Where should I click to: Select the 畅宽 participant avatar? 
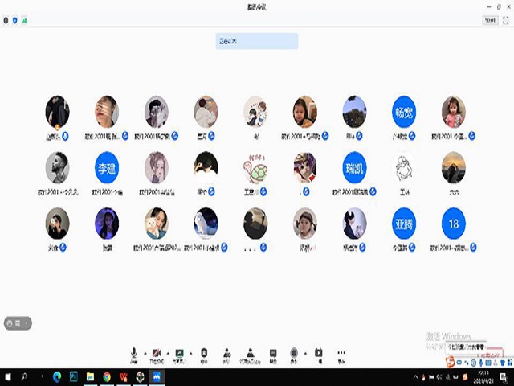pyautogui.click(x=404, y=113)
